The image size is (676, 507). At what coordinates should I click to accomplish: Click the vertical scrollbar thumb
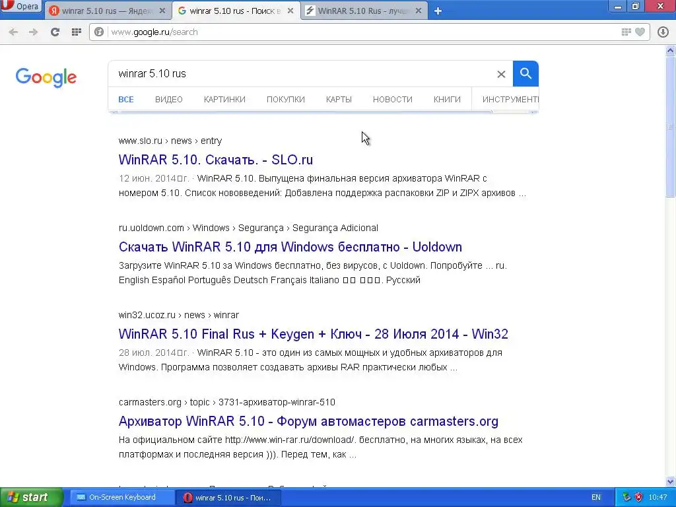click(671, 127)
